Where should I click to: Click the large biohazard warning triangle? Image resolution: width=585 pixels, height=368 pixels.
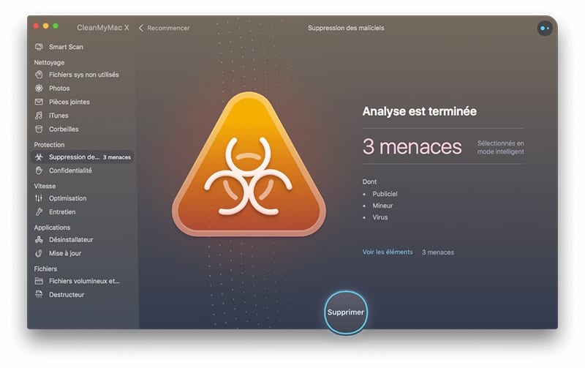(x=249, y=165)
